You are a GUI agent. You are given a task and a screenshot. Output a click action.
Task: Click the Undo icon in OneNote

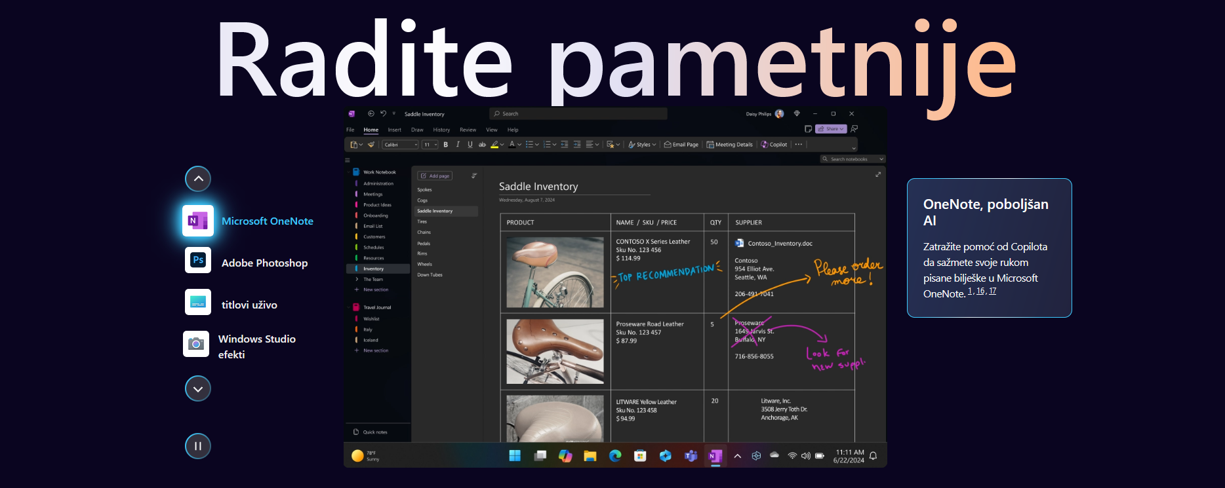(x=384, y=113)
